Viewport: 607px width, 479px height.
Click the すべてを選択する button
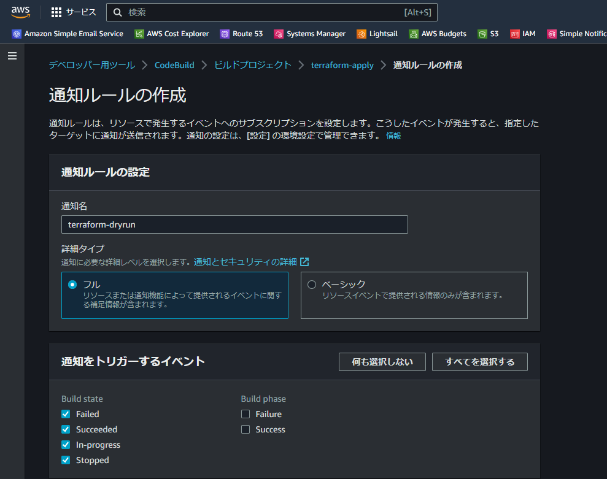click(479, 362)
